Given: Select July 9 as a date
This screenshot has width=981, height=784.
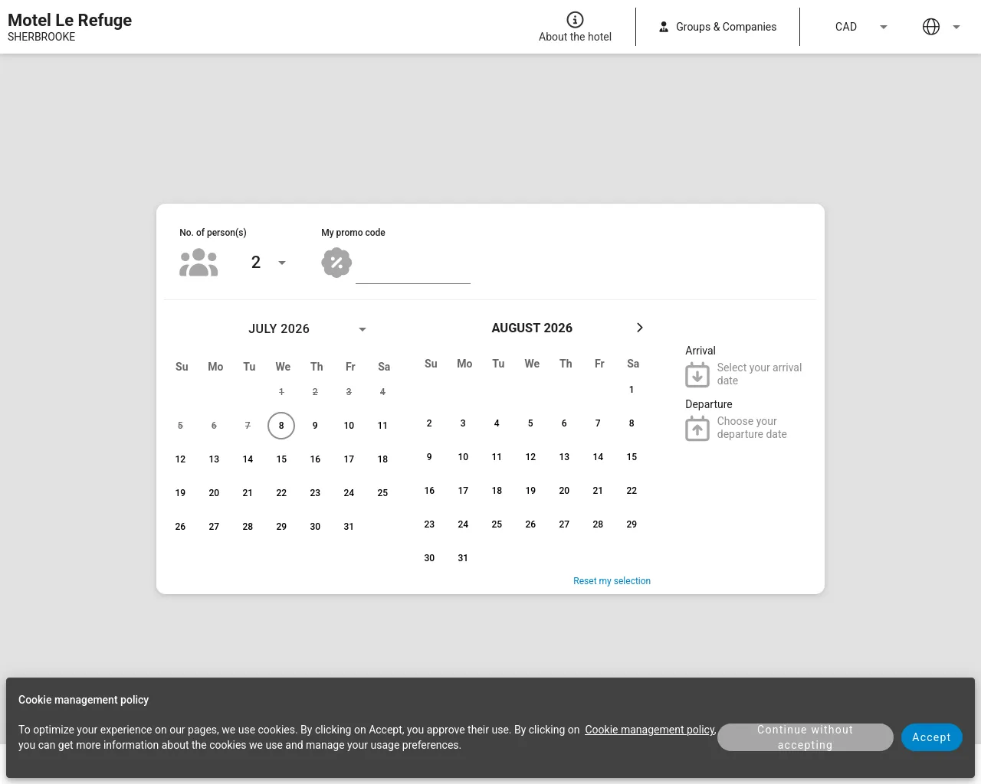Looking at the screenshot, I should pos(315,426).
